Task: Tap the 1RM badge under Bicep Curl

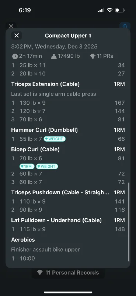Action: [27, 166]
